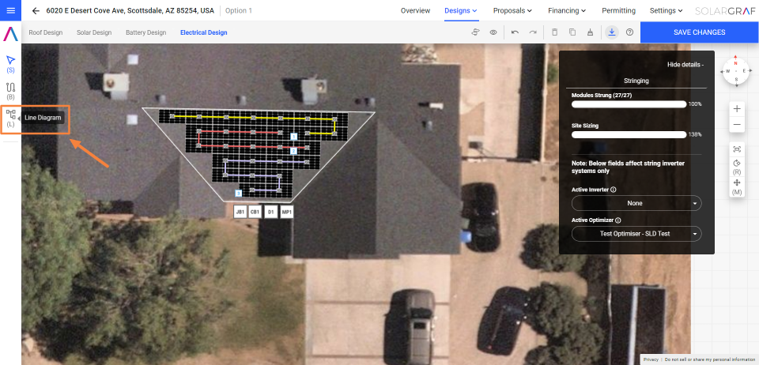Open the Proposals dropdown menu
759x365 pixels.
point(512,11)
